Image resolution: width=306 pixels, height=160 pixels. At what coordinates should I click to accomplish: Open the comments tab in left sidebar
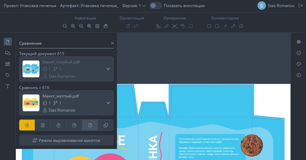(x=7, y=53)
